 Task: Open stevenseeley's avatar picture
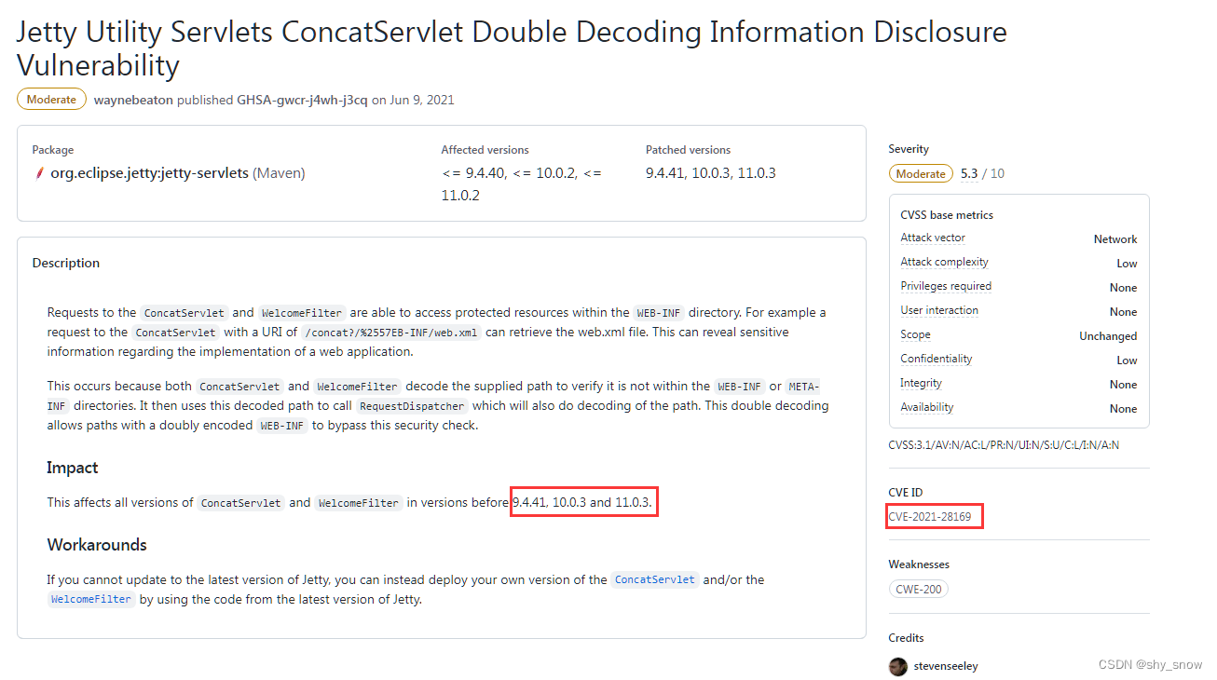click(x=898, y=666)
